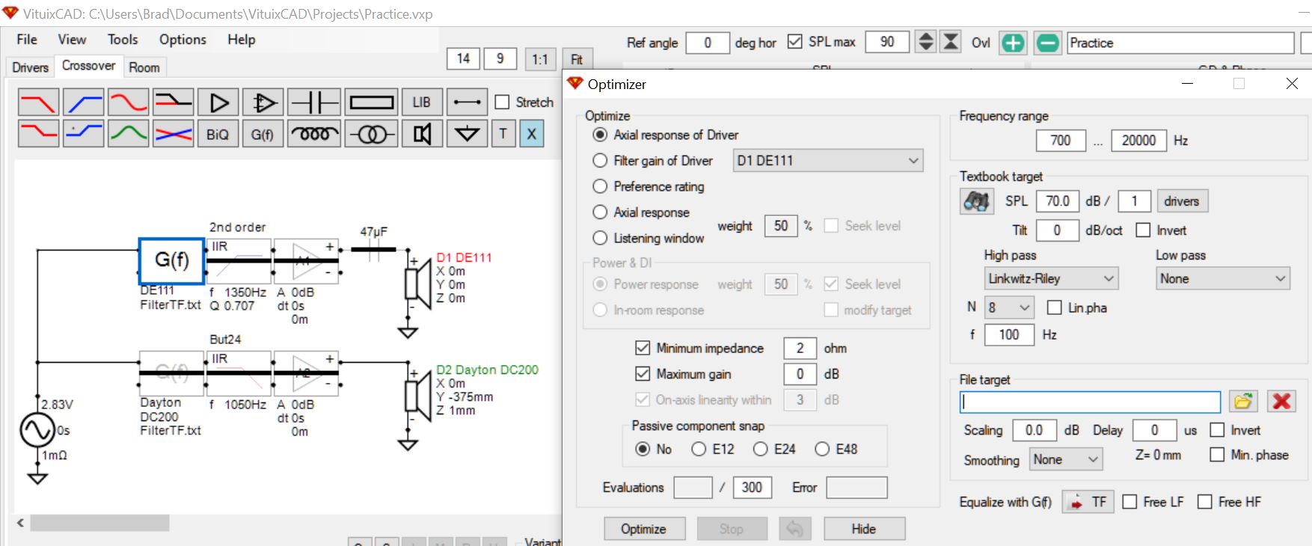Uncheck Minimum impedance option
Screen dimensions: 1312x546
point(643,348)
